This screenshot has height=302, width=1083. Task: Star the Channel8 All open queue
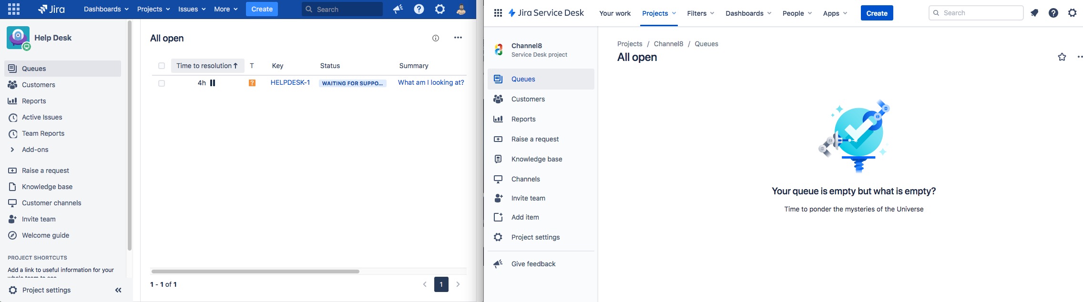[1062, 57]
